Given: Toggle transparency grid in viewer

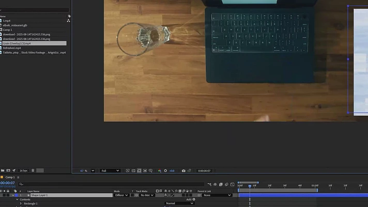Looking at the screenshot, I should (x=133, y=171).
